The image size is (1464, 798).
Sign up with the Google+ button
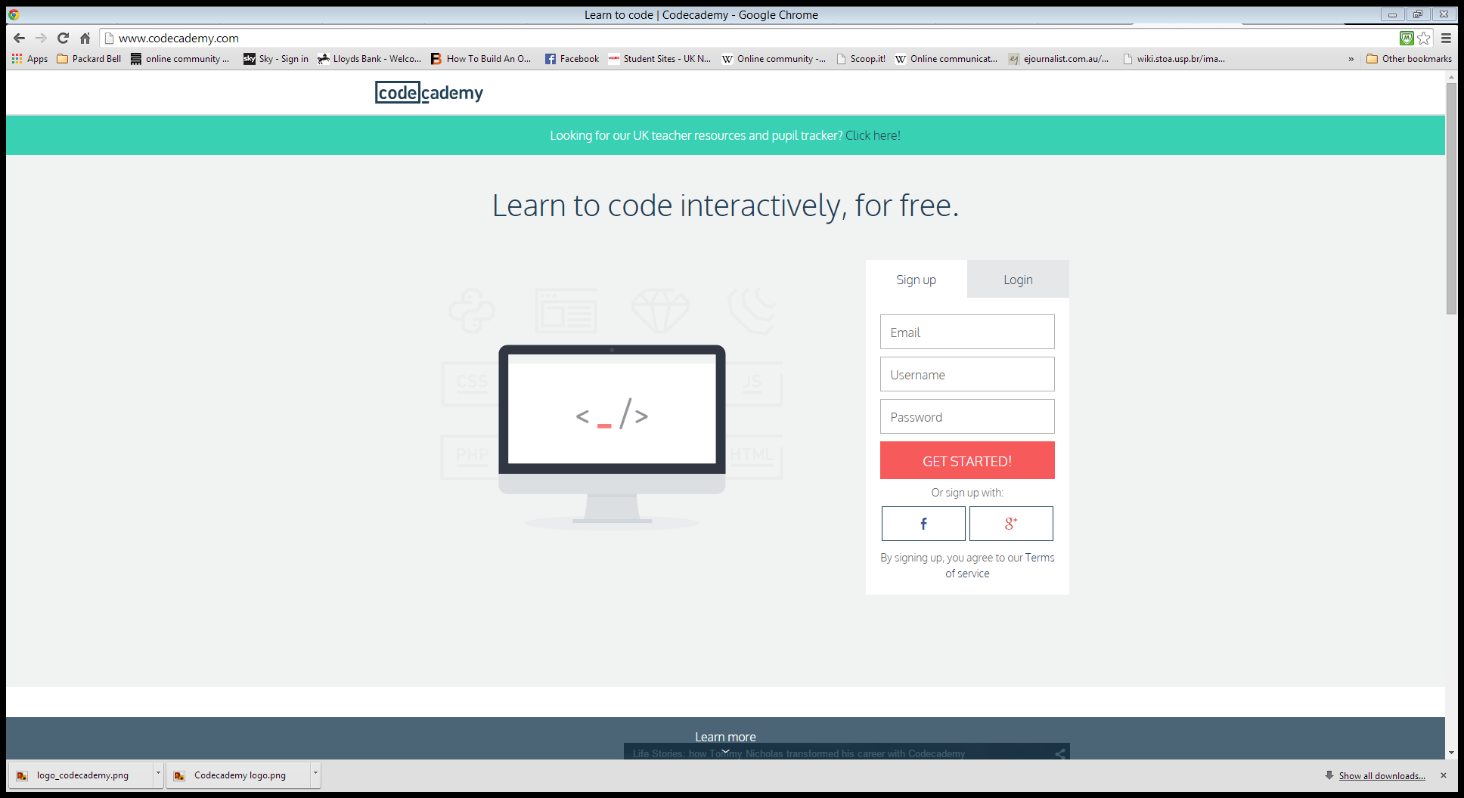[1011, 524]
